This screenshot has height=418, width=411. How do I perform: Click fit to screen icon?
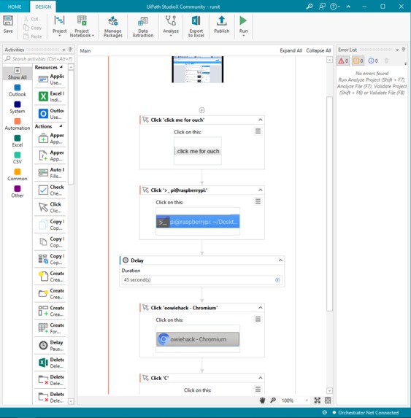[317, 400]
